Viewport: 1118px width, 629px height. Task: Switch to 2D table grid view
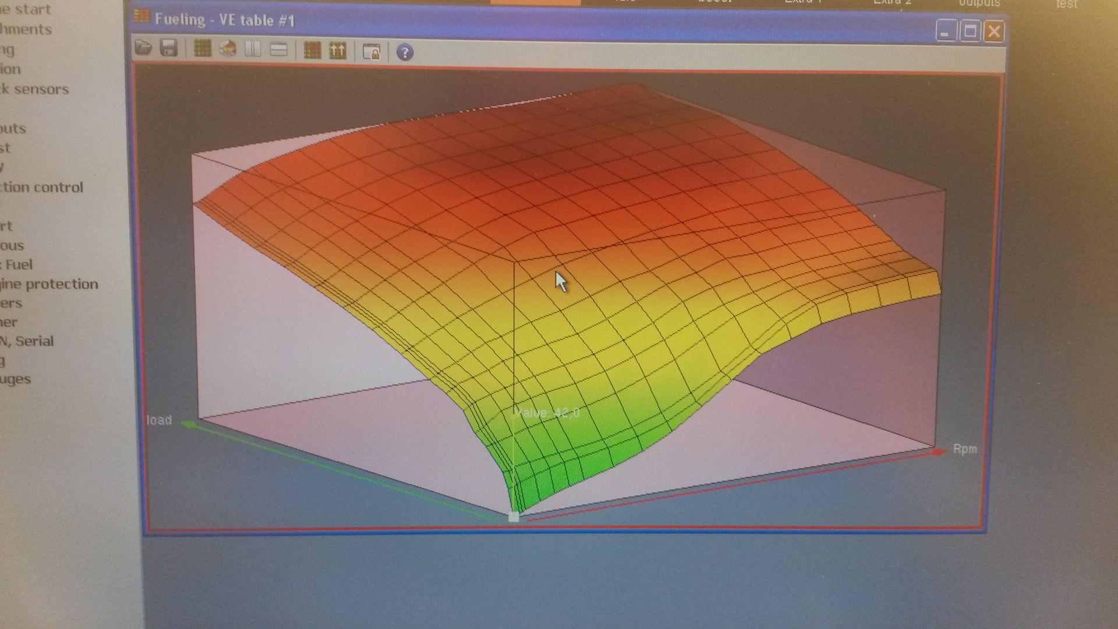(202, 49)
